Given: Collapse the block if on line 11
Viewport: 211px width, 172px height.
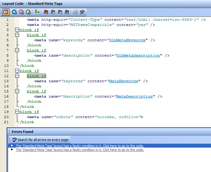Looking at the screenshot, I should pos(17,71).
